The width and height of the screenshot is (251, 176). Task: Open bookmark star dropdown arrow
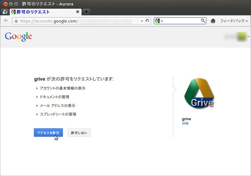(x=142, y=21)
